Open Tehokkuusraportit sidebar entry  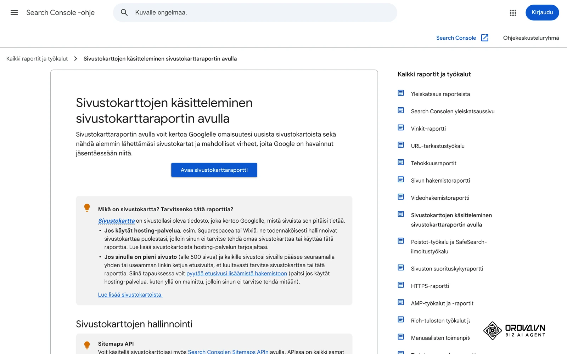[x=434, y=164]
